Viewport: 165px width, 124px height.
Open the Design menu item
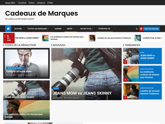click(58, 29)
